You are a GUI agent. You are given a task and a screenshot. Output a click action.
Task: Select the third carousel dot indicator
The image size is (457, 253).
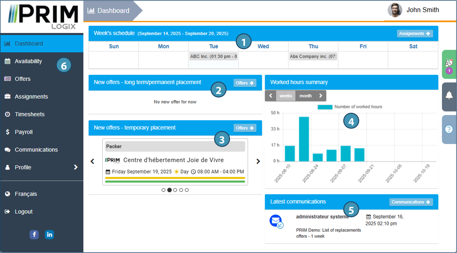[x=175, y=190]
